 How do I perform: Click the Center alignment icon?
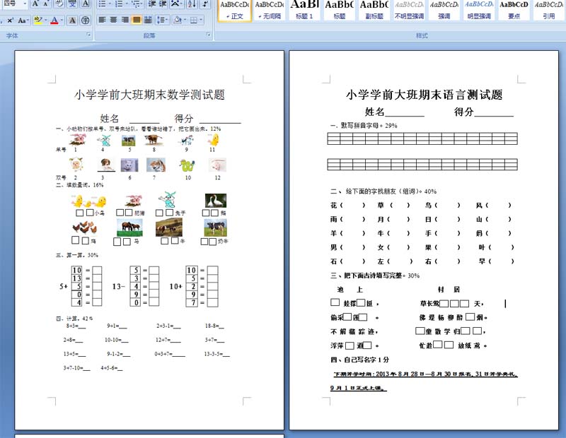(x=114, y=20)
